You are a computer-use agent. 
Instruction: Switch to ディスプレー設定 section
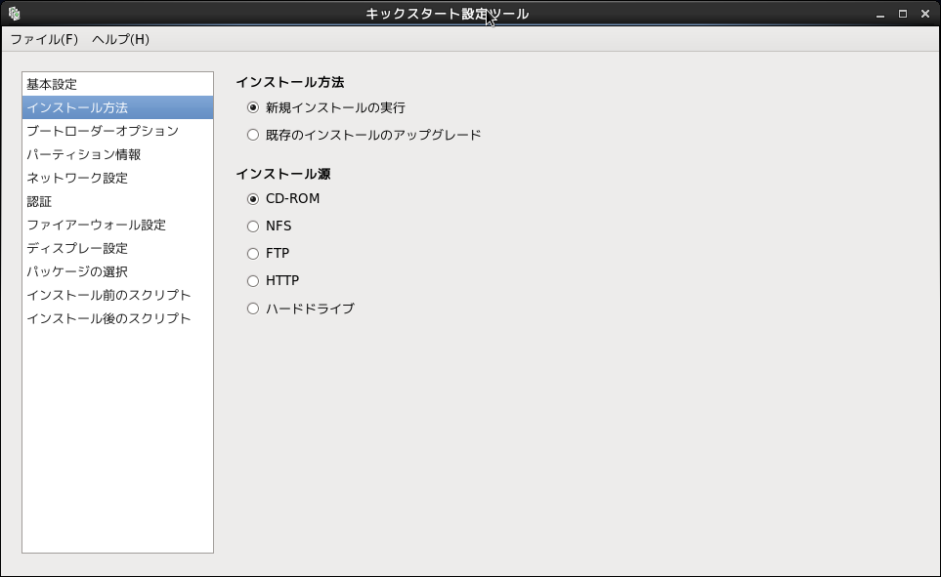coord(77,248)
